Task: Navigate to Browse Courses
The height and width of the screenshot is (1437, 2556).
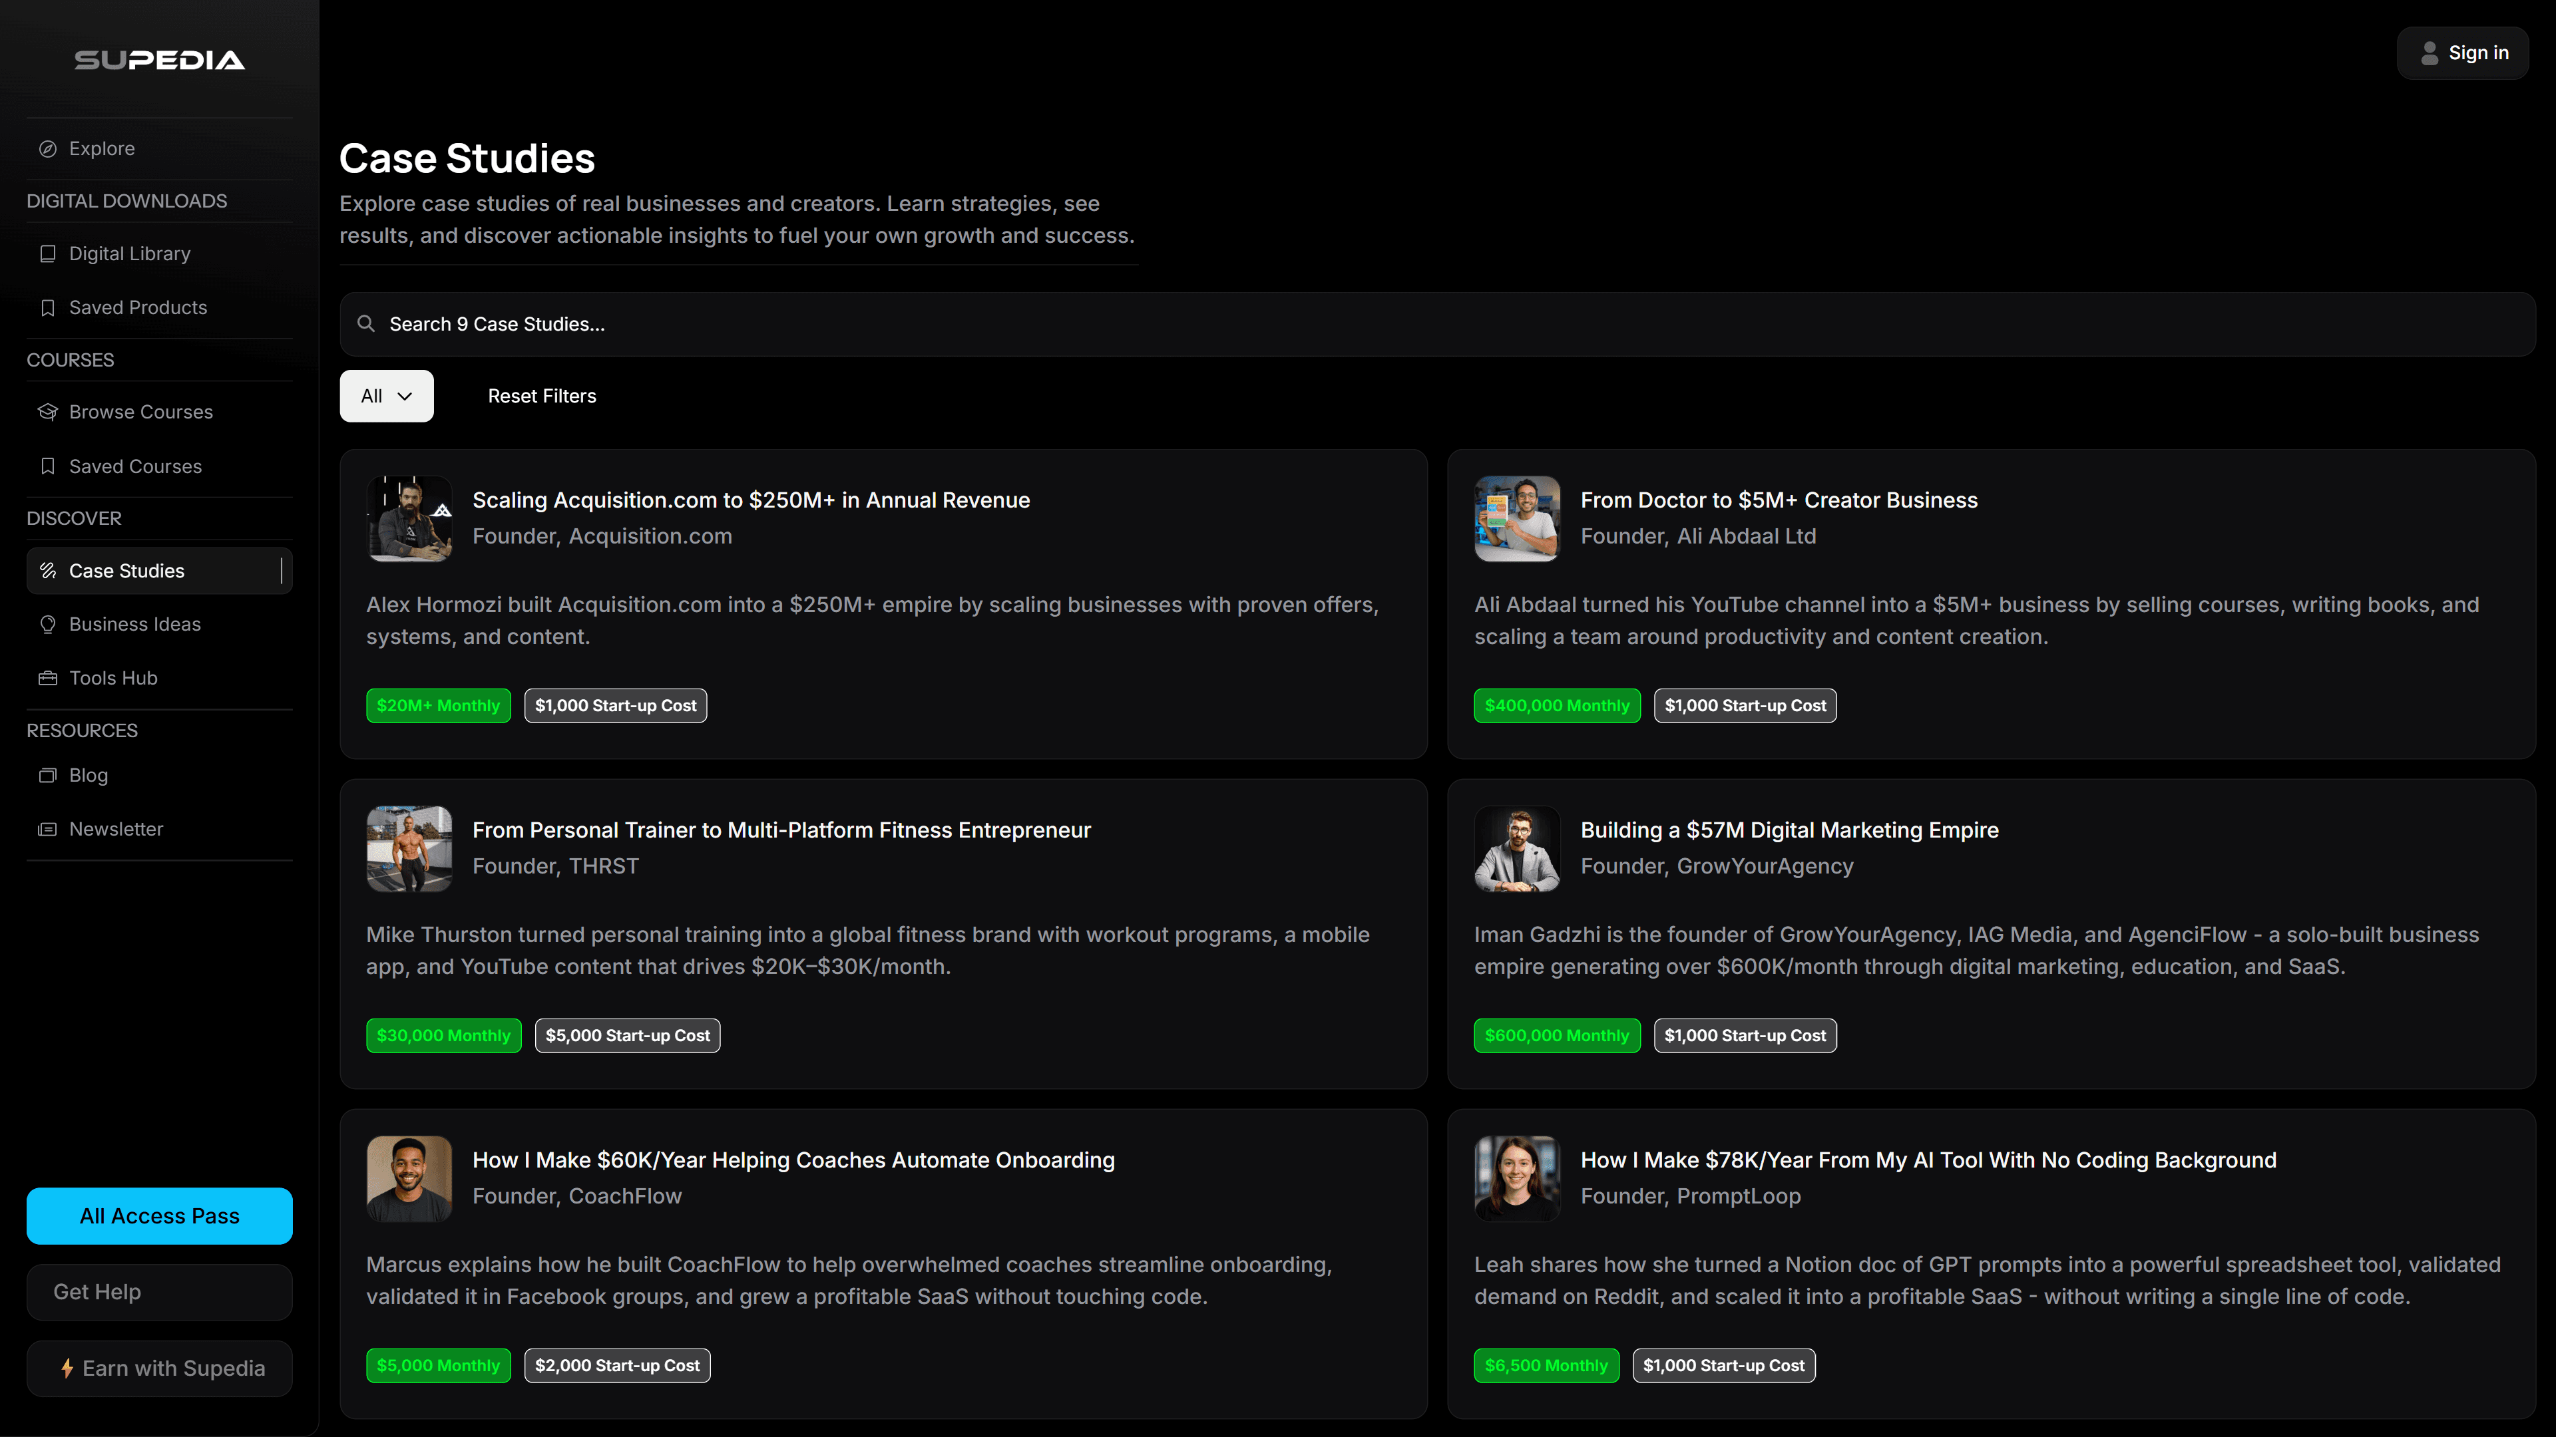Action: [160, 412]
